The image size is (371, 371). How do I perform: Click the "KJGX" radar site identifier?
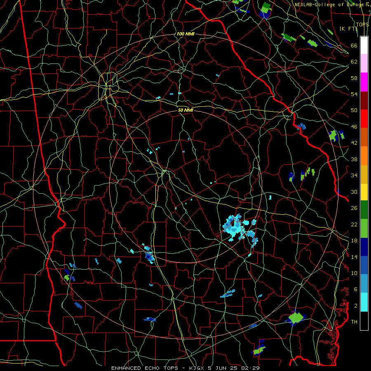[x=197, y=368]
